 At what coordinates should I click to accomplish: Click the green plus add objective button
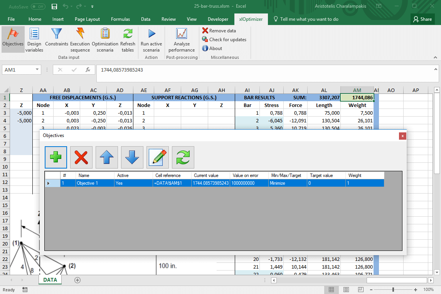coord(56,157)
